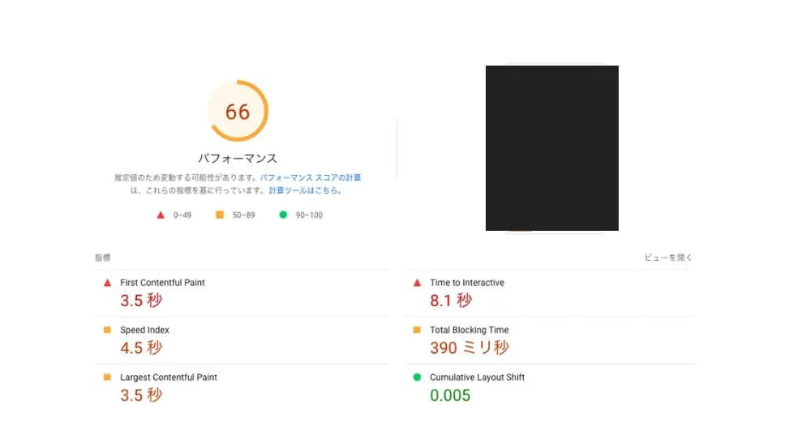
Task: Expand the First Contentful Paint metric label
Action: 162,283
